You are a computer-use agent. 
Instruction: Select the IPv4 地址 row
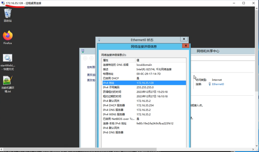[144, 83]
